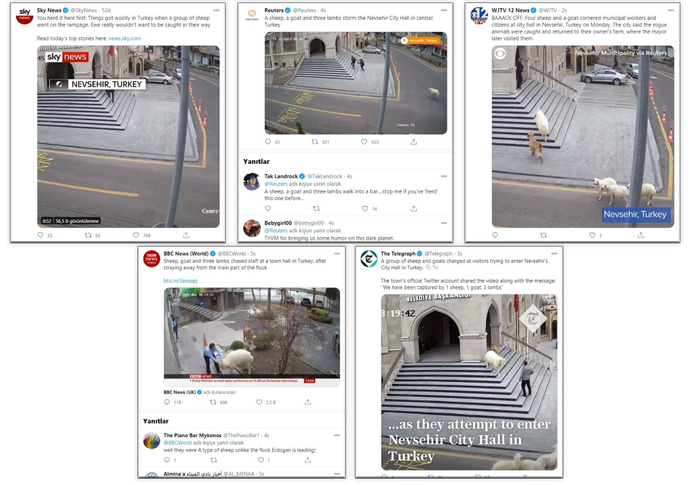Like the BBC News (World) tweet

[259, 402]
